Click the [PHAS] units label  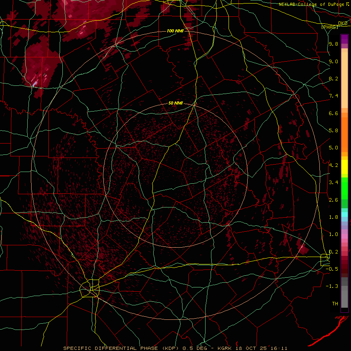point(330,27)
